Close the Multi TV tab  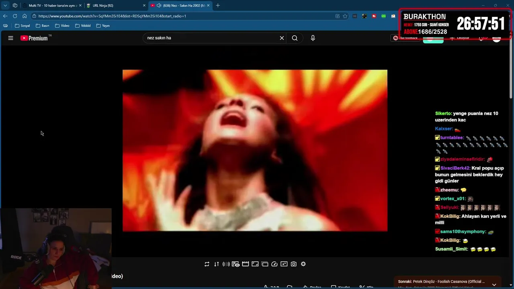80,6
